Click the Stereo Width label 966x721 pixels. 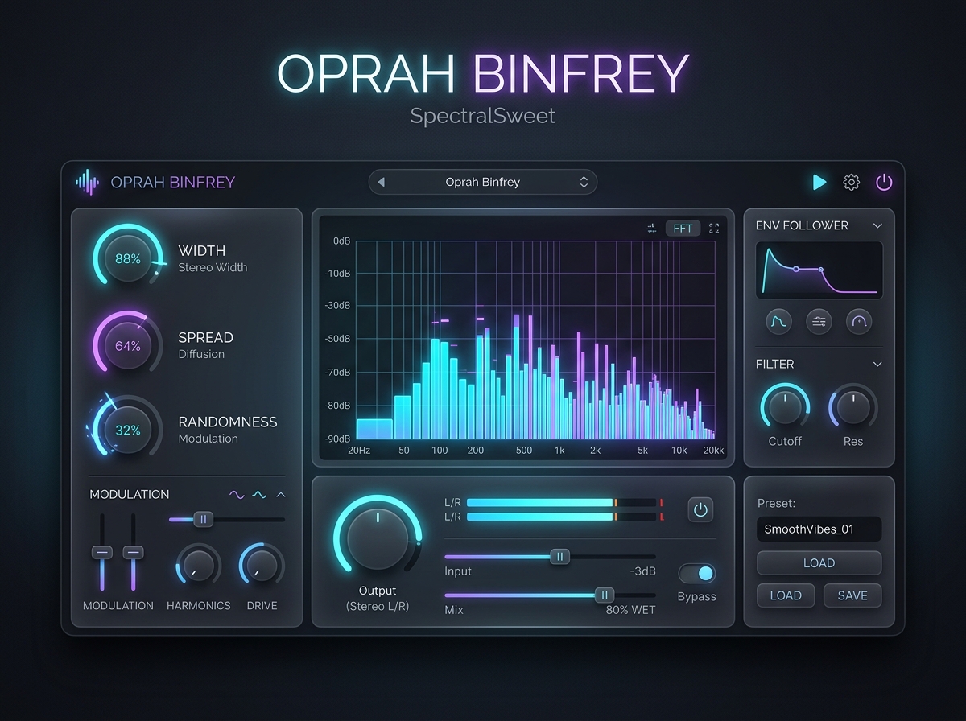[213, 267]
